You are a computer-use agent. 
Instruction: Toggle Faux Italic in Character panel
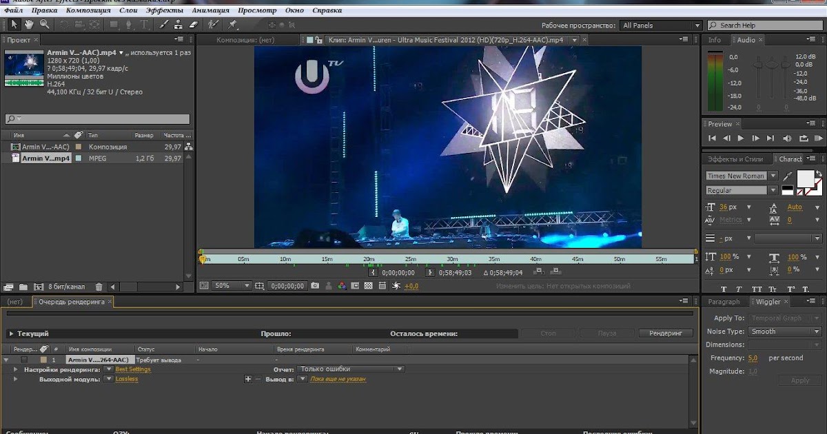(740, 290)
